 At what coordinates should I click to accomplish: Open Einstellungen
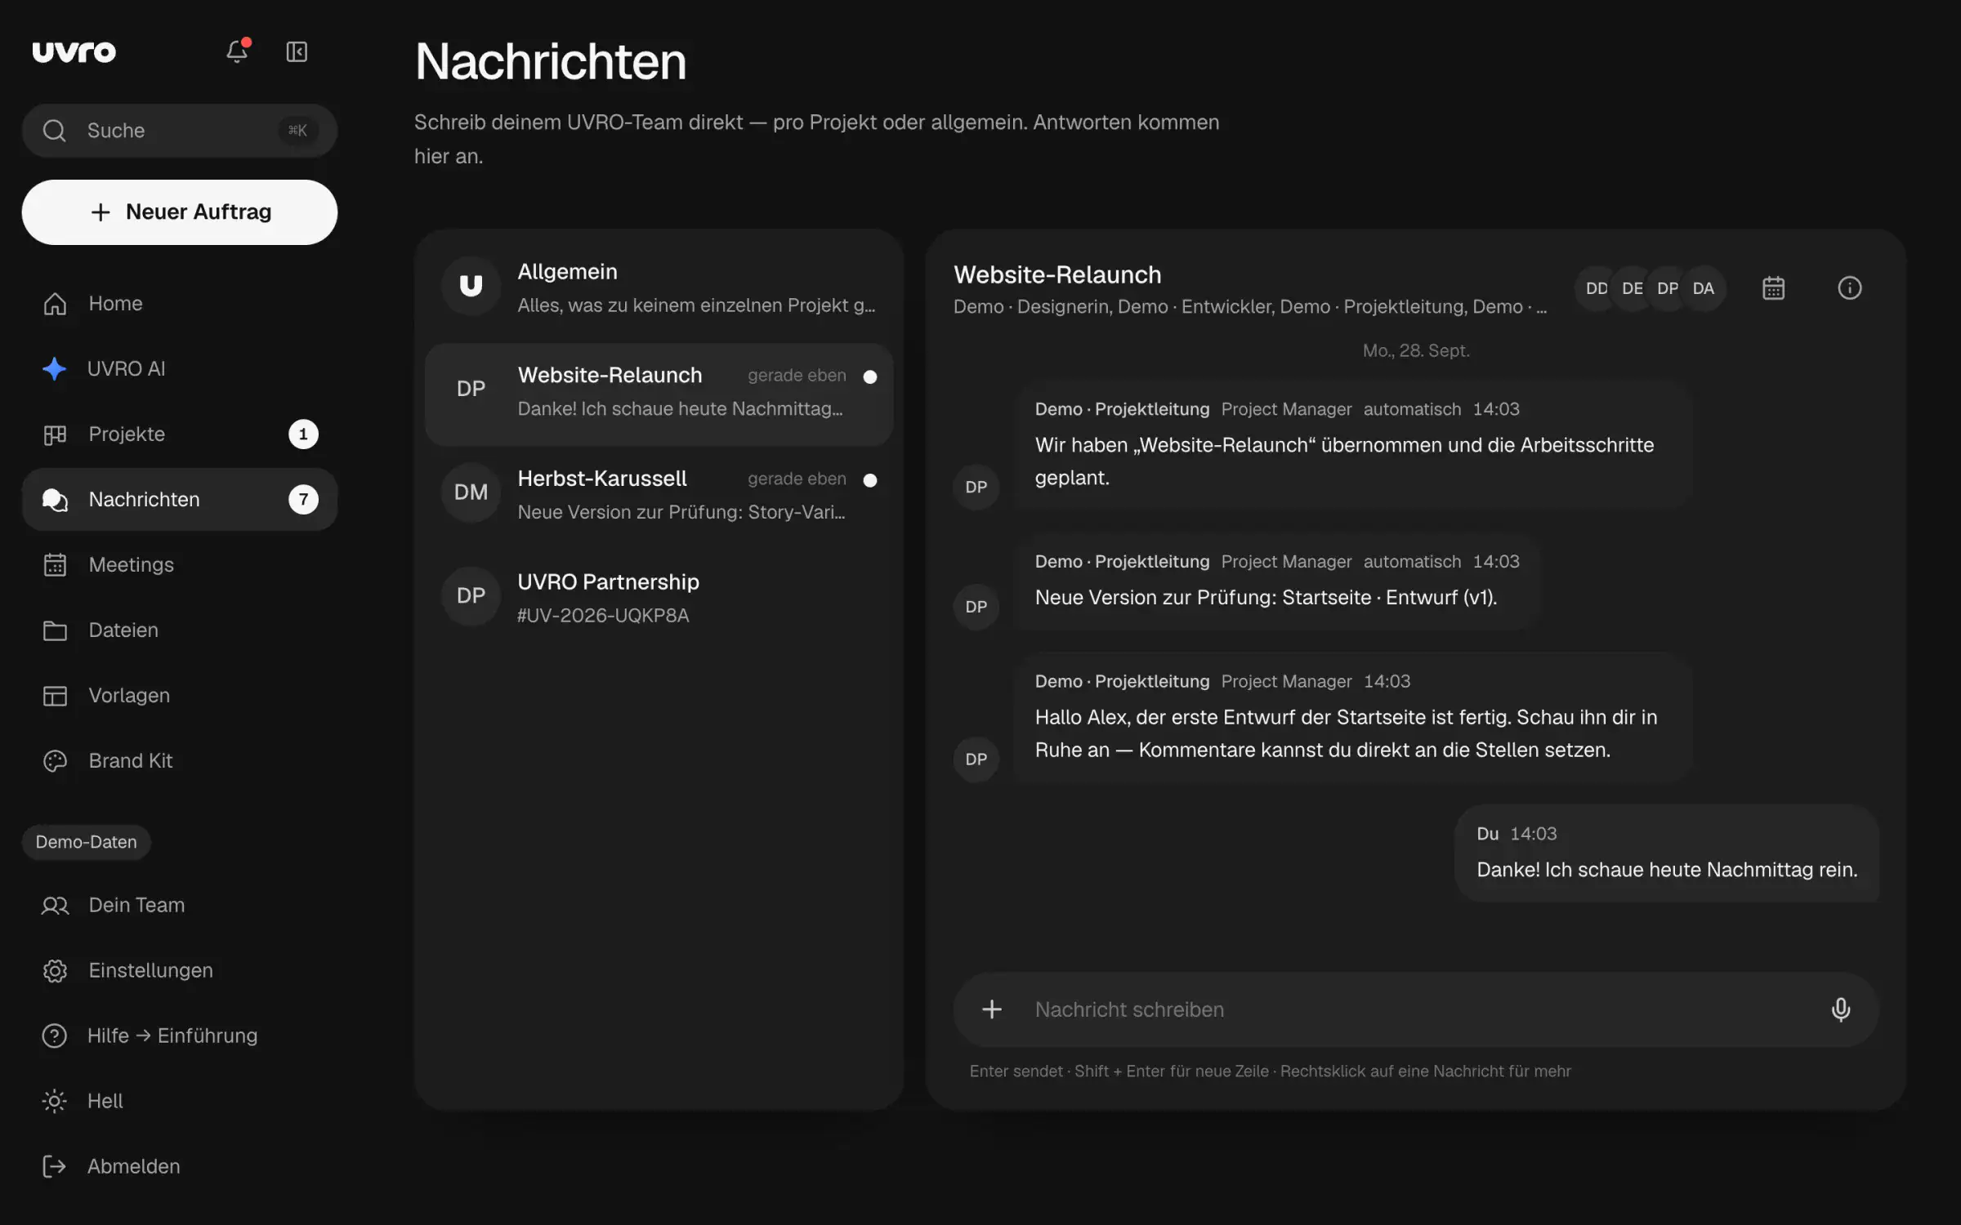tap(180, 970)
